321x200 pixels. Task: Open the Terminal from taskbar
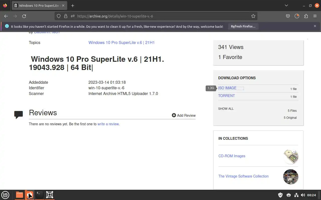tap(39, 195)
